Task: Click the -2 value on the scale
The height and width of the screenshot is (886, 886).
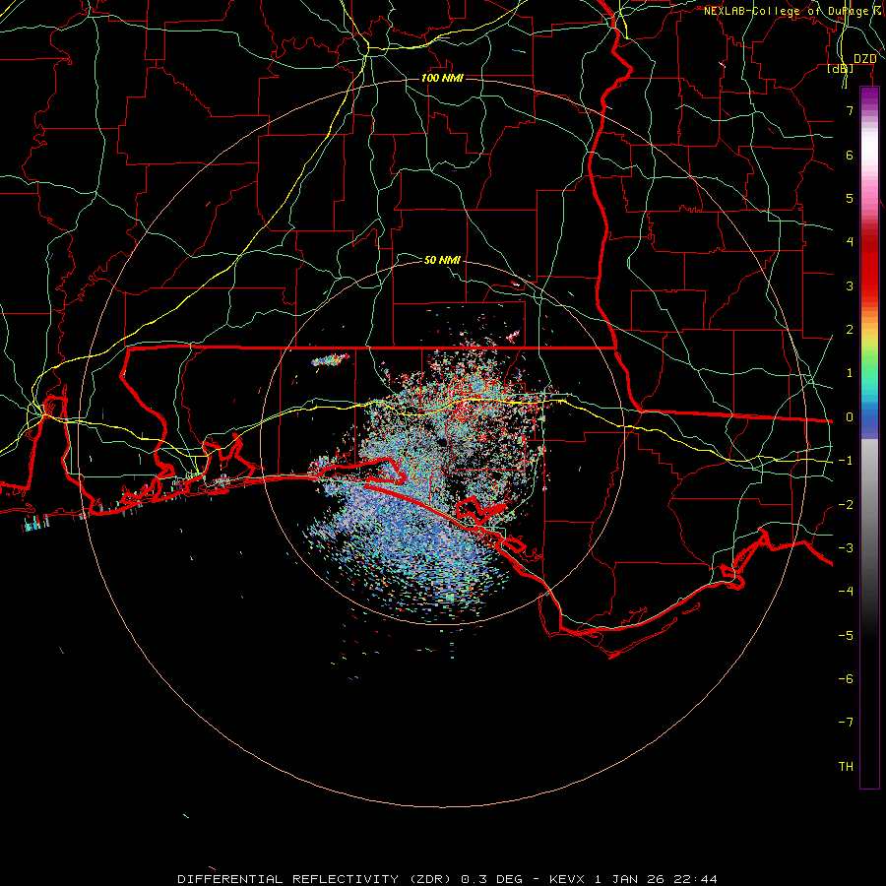Action: pos(846,505)
